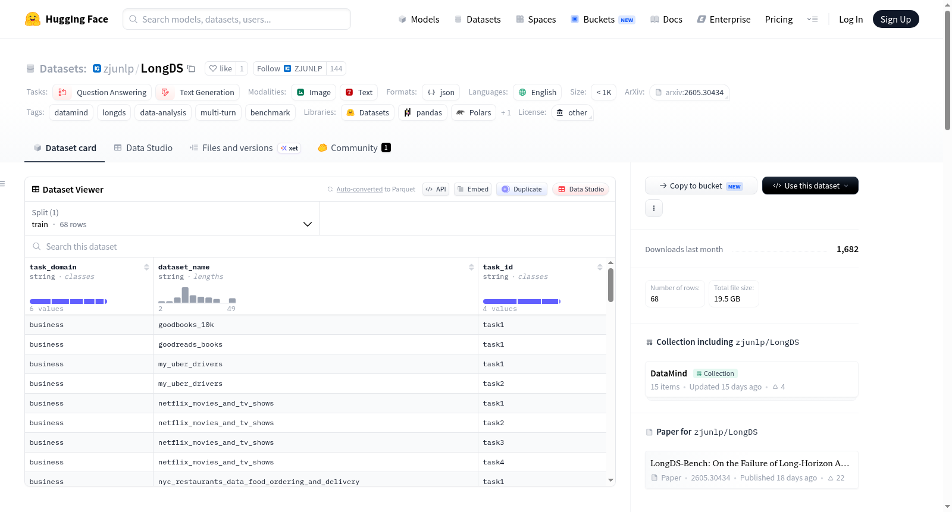Select the Question Answering task tag

pos(102,92)
